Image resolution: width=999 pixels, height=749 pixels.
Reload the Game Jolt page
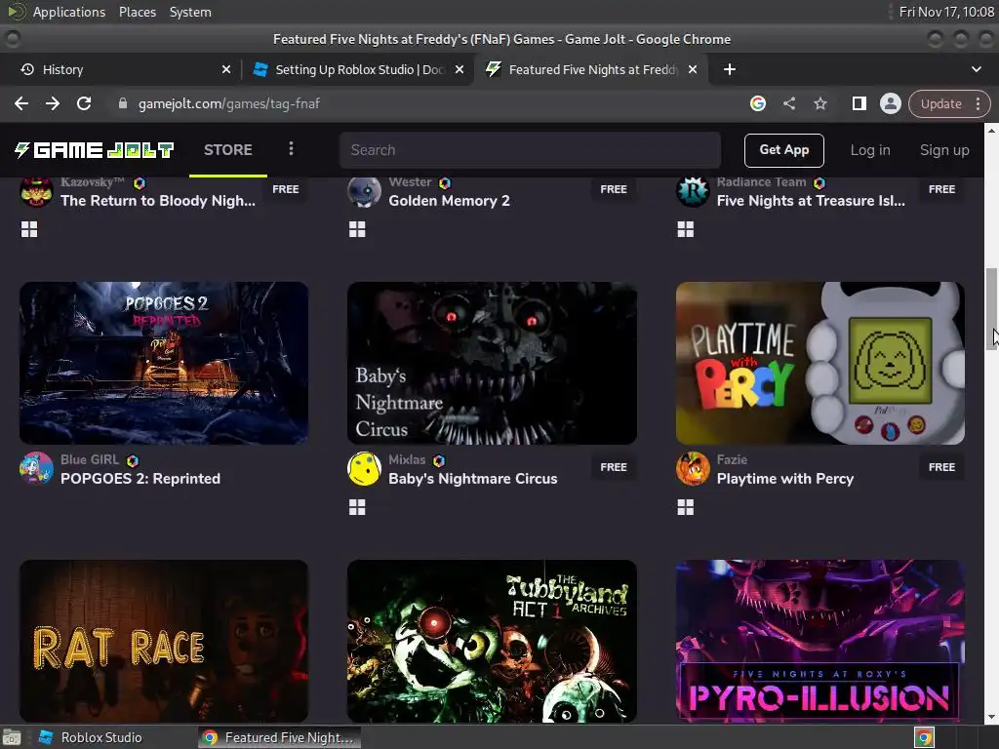[x=84, y=103]
